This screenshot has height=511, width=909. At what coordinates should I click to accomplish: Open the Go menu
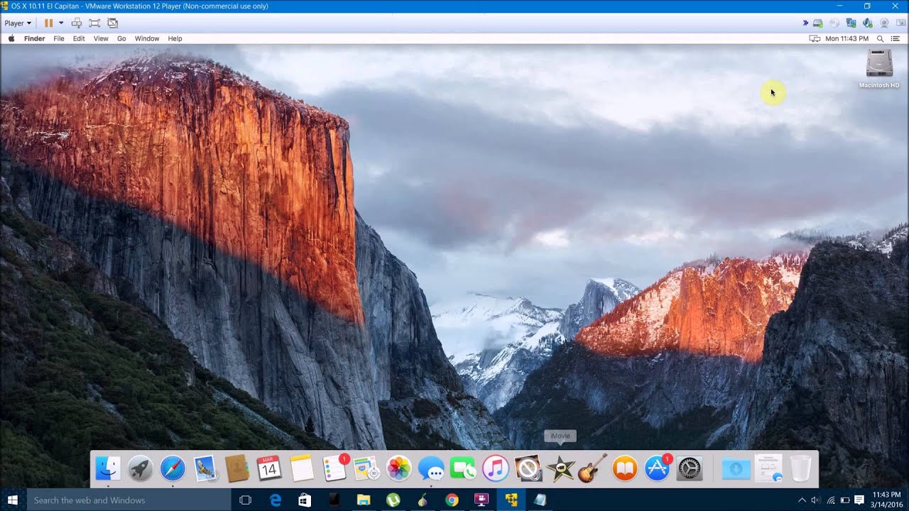point(121,39)
